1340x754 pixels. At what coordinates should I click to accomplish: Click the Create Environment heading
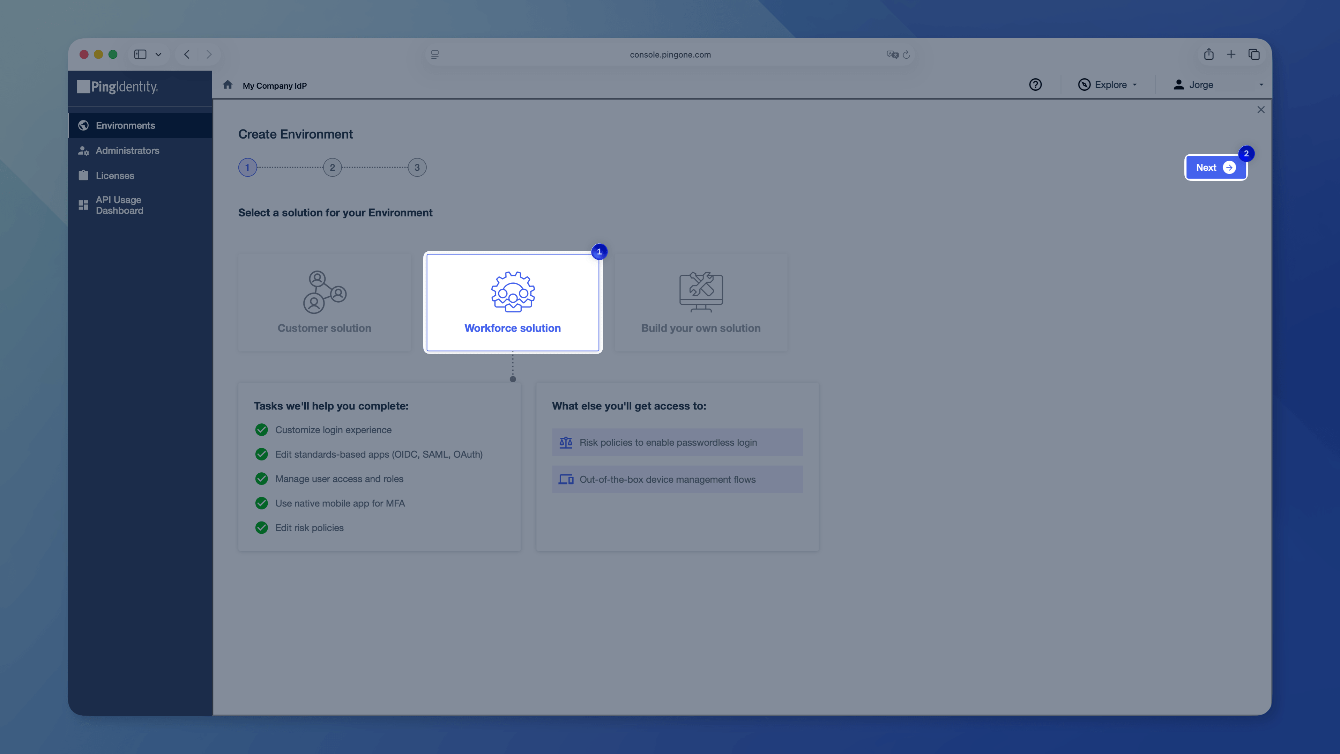296,134
